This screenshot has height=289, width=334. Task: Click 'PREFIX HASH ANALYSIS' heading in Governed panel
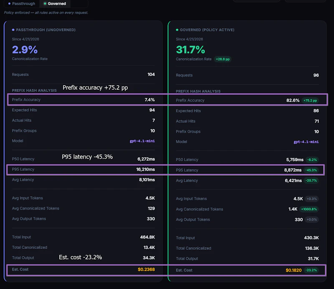[198, 91]
